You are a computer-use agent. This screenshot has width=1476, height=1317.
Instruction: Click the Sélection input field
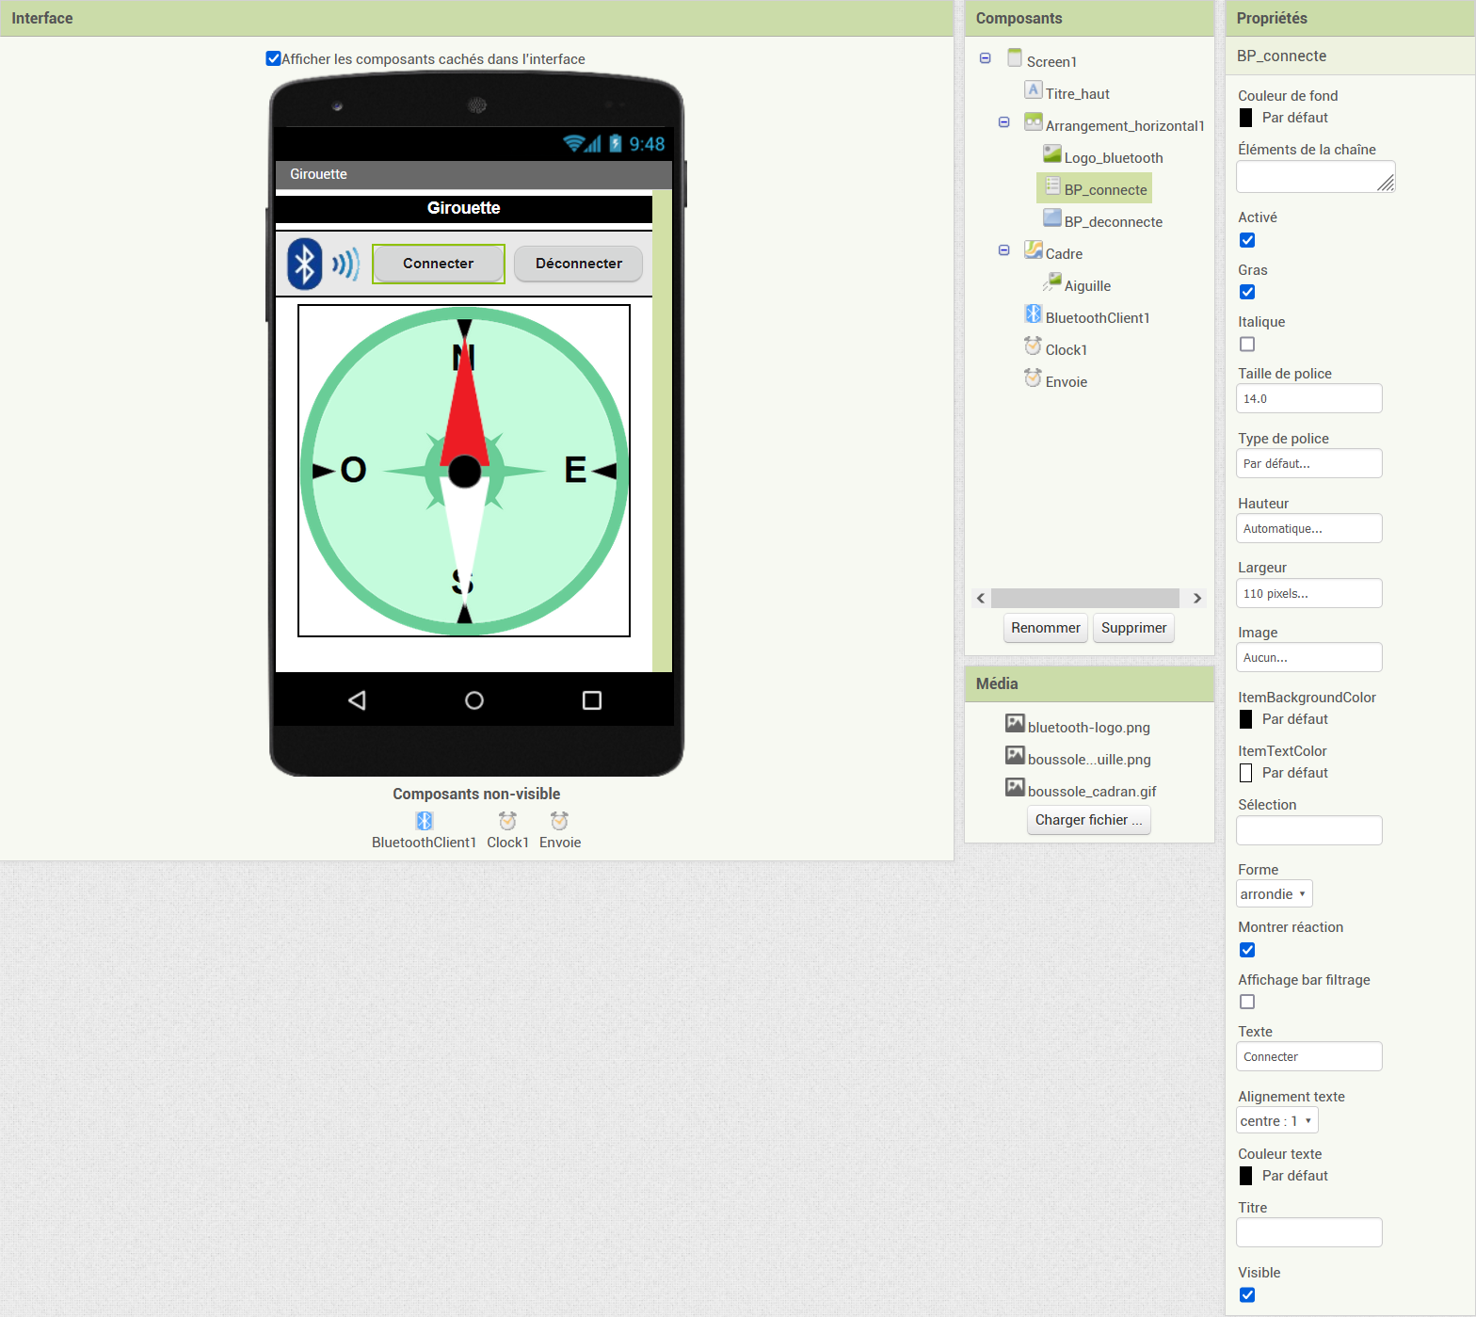point(1308,830)
